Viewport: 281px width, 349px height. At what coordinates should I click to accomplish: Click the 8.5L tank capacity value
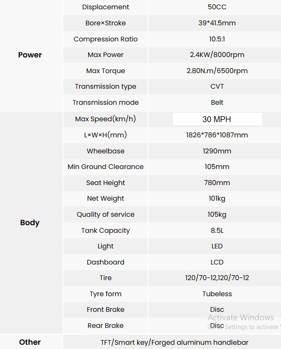[x=217, y=230]
